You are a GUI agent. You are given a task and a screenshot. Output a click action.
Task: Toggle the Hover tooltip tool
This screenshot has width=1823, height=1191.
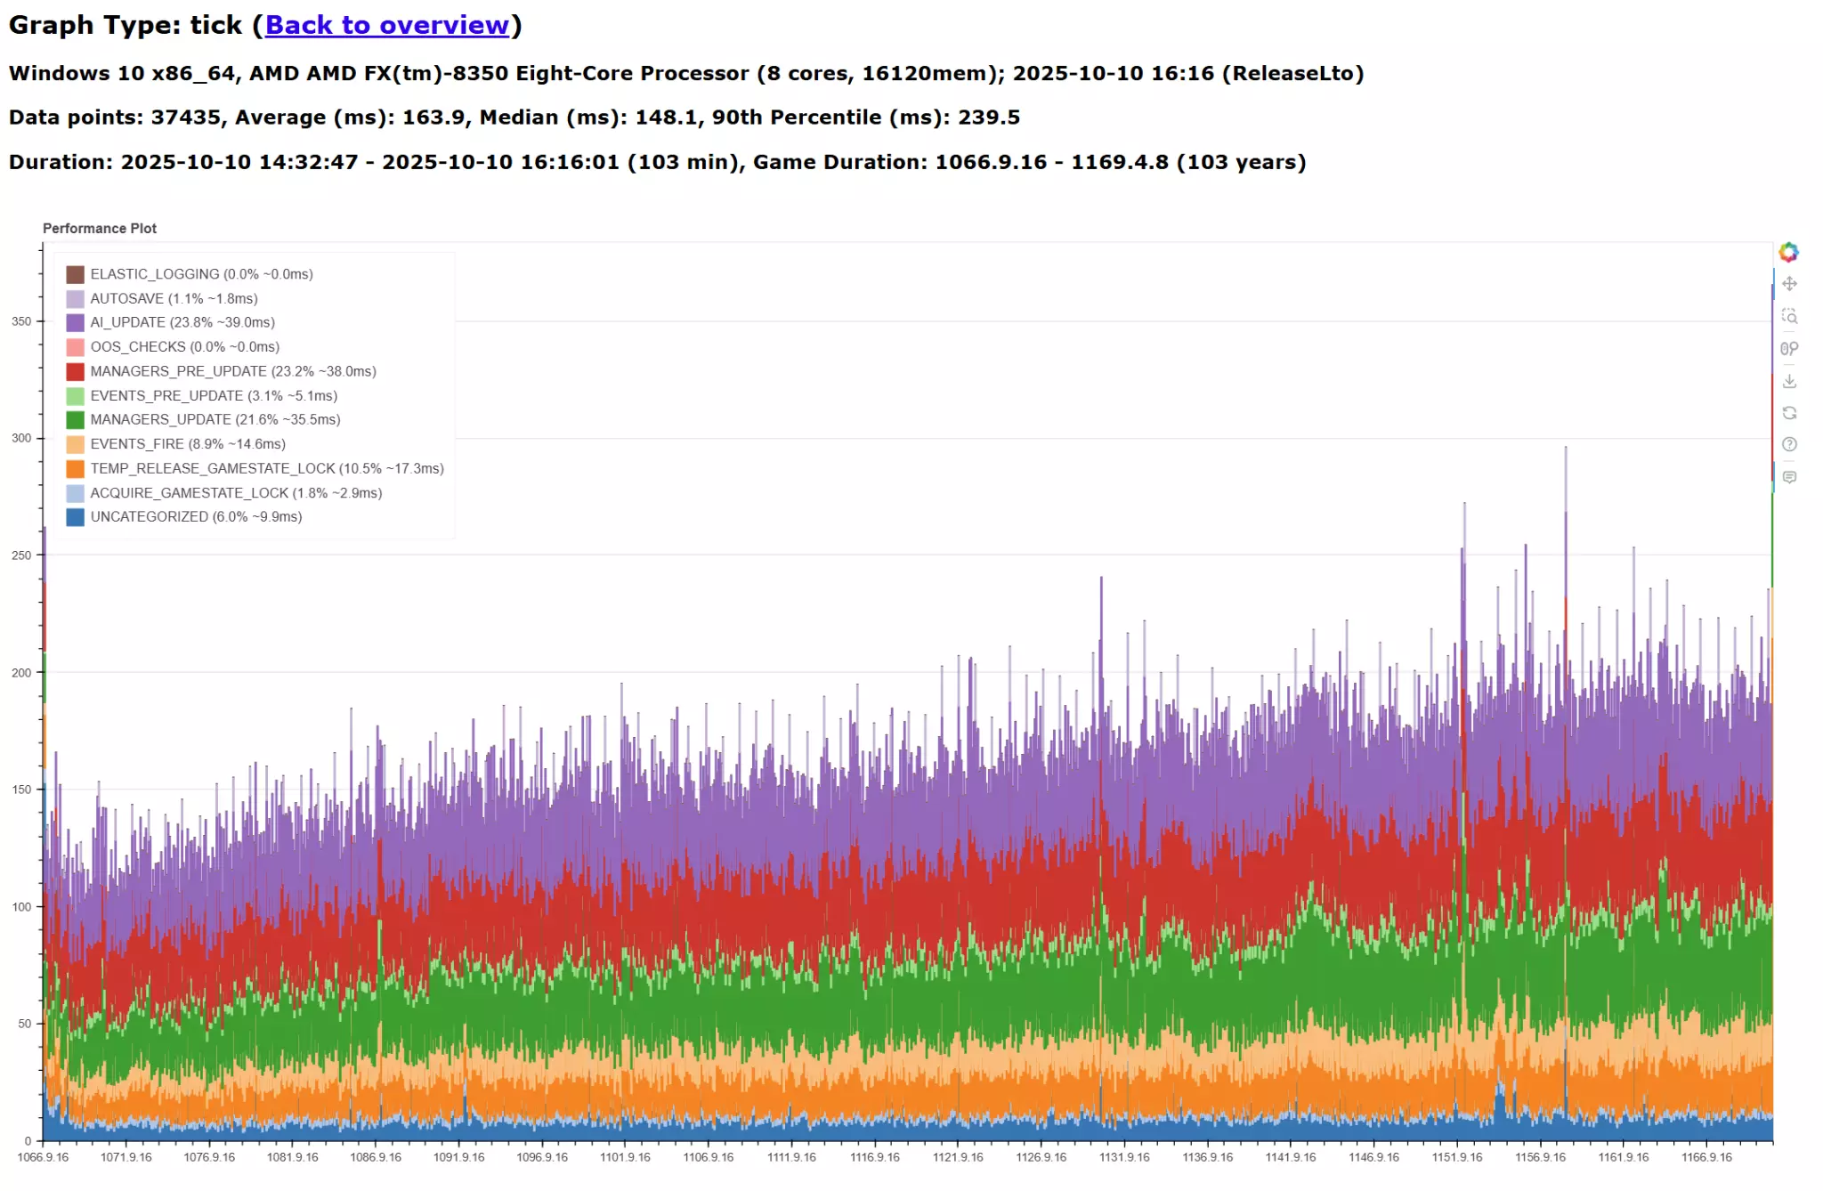[x=1789, y=477]
